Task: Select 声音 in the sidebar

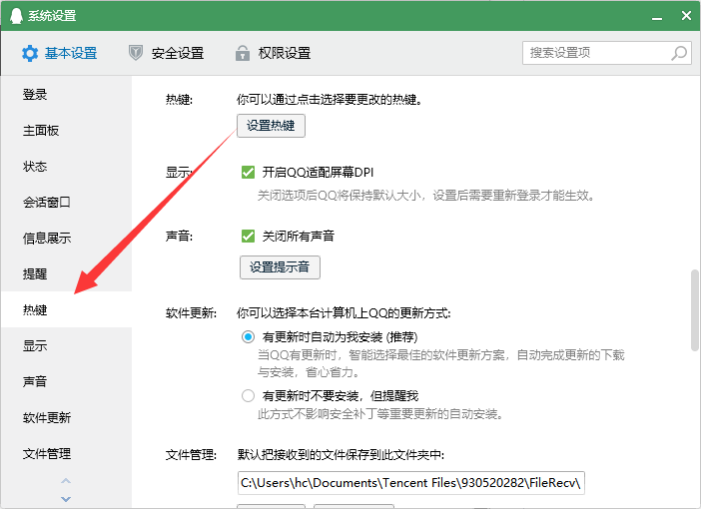Action: click(x=66, y=381)
